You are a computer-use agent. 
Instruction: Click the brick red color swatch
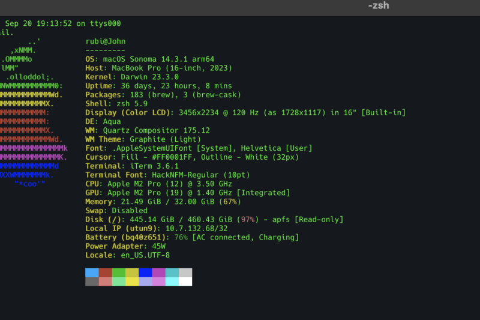106,272
